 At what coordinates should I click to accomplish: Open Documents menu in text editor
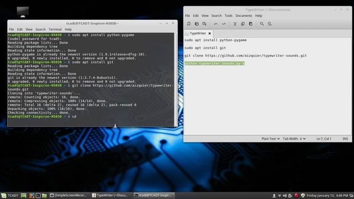coord(243,15)
